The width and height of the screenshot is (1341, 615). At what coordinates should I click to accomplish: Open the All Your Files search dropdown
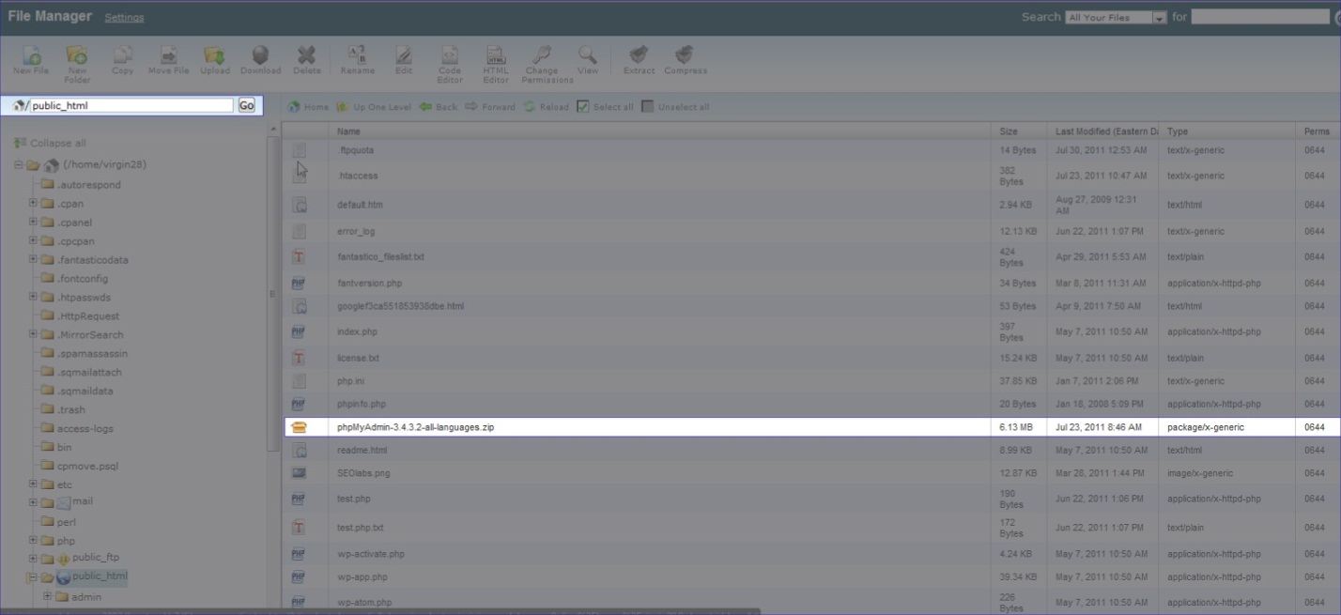click(x=1116, y=17)
